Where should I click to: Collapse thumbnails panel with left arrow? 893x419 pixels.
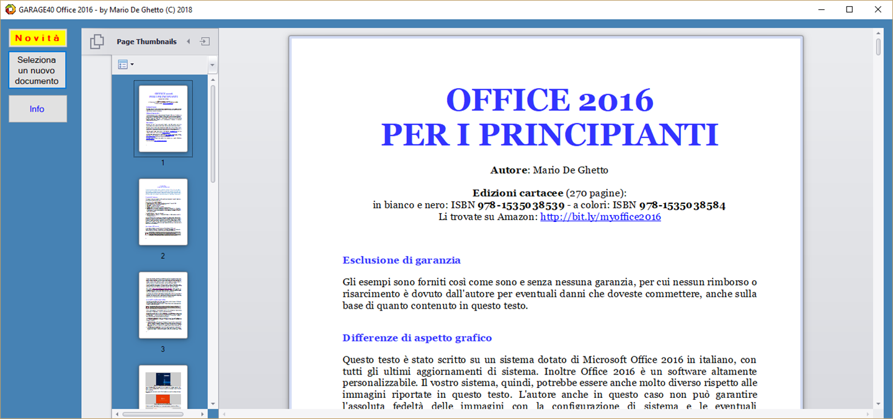tap(189, 42)
